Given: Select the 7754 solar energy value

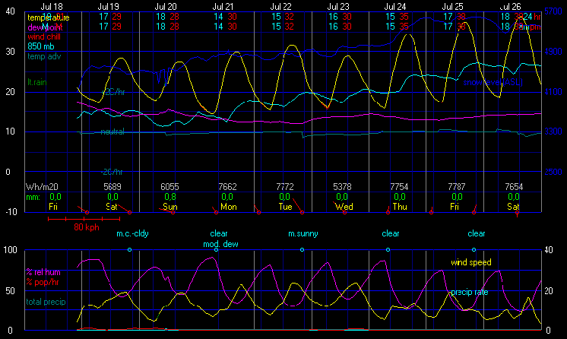Looking at the screenshot, I should (399, 187).
